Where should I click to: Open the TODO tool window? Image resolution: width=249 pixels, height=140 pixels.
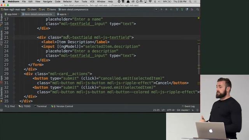25,106
